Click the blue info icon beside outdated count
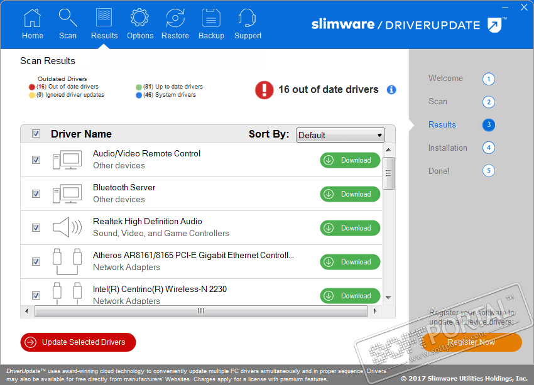Screen dimensions: 534x385 [391, 90]
